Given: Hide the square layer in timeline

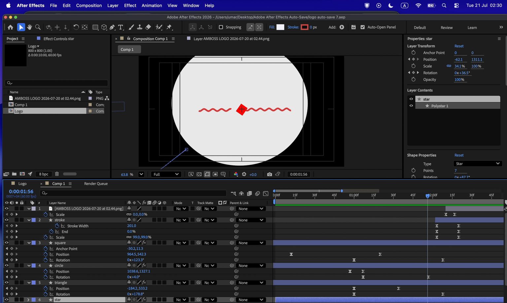Looking at the screenshot, I should coord(6,243).
